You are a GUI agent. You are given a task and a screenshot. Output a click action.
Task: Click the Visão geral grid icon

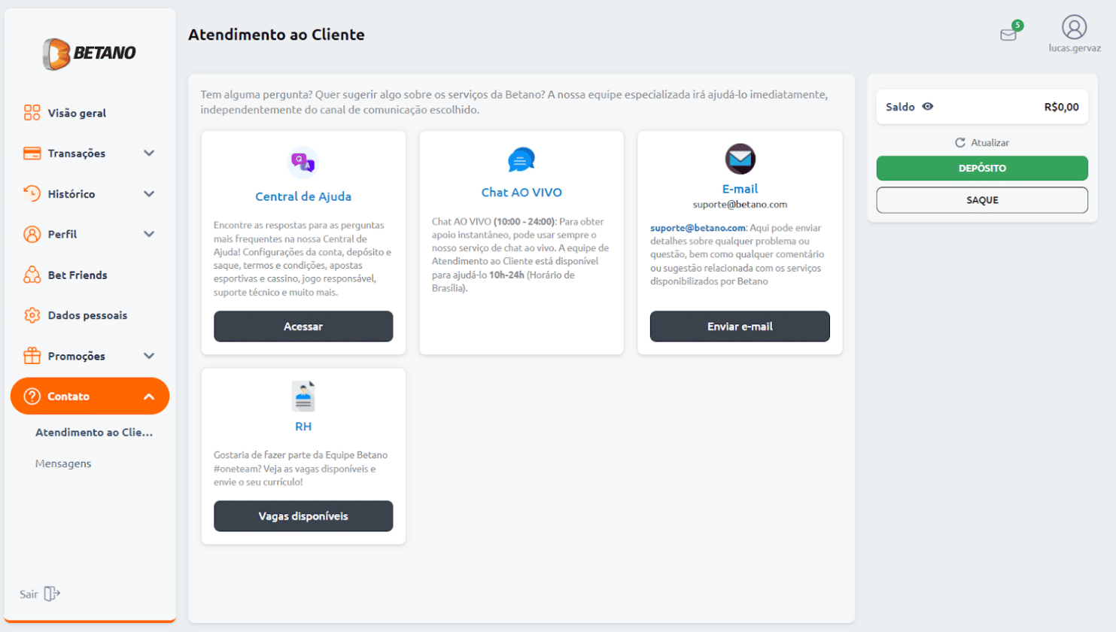(32, 113)
